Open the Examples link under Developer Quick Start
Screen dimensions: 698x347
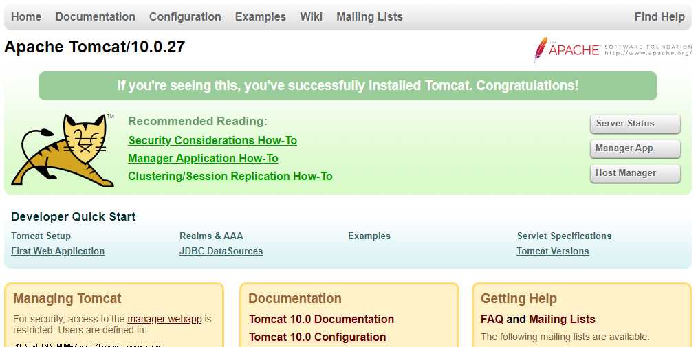369,236
